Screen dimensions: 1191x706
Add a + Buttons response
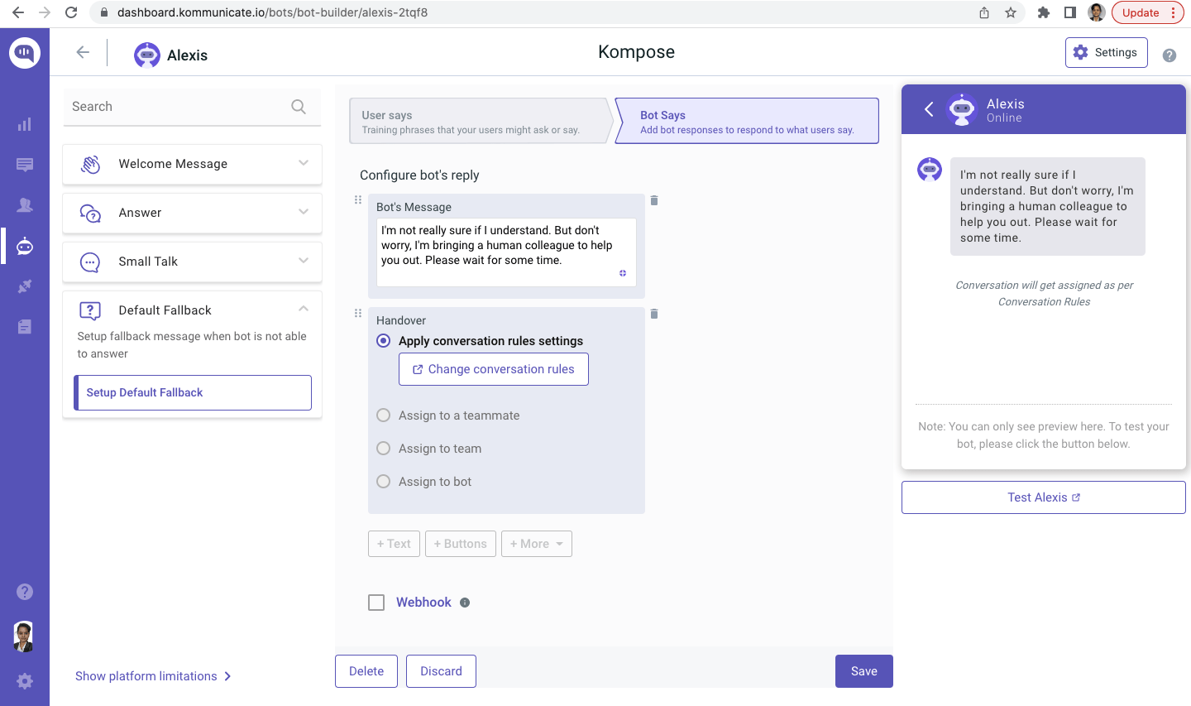461,544
